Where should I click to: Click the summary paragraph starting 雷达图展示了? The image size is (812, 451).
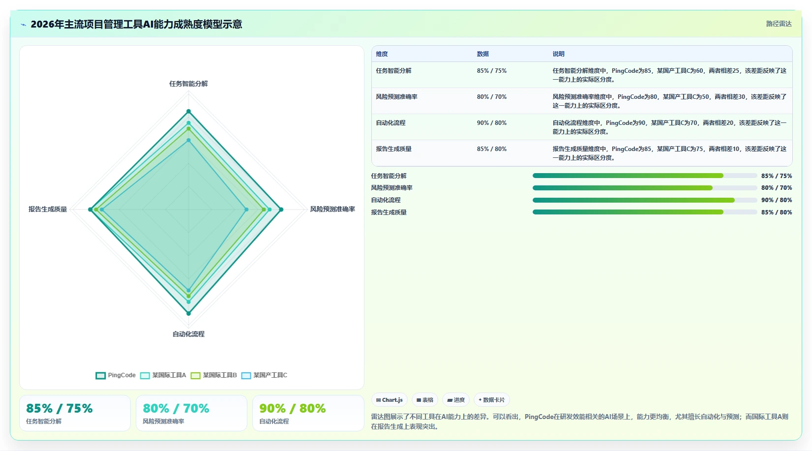coord(580,421)
